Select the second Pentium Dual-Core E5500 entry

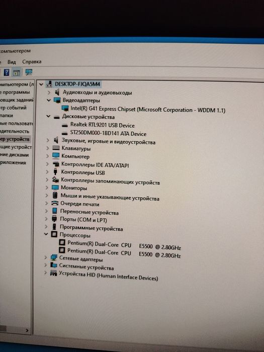124,253
